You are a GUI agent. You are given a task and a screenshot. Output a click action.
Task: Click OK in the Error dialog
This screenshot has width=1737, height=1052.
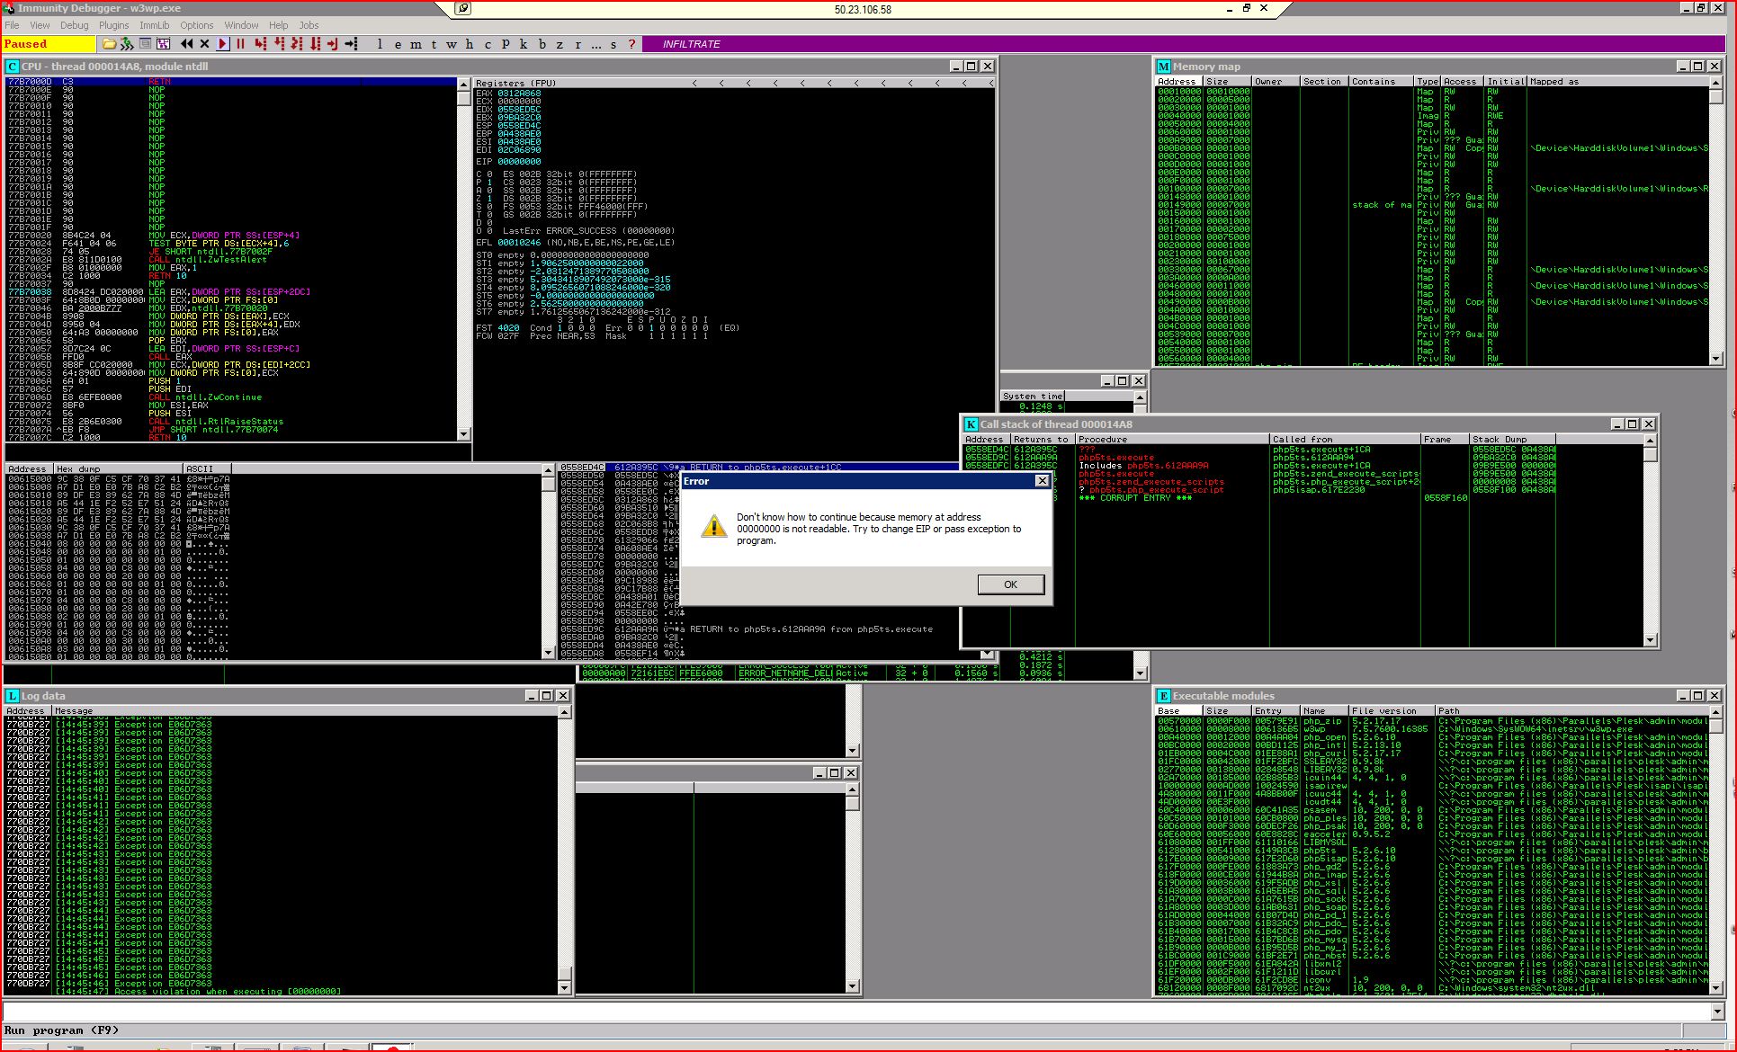[x=1010, y=584]
